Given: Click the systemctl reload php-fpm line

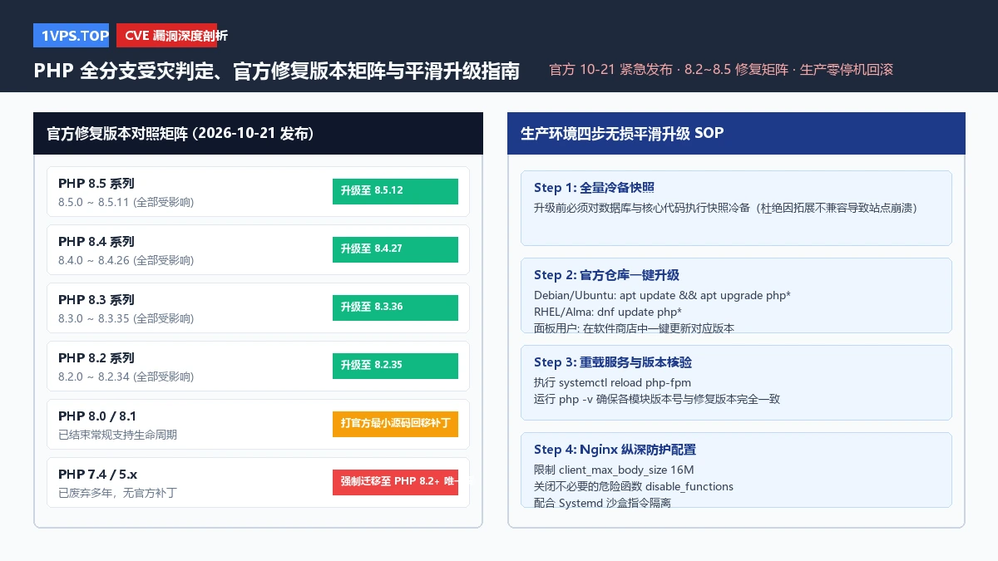Looking at the screenshot, I should pyautogui.click(x=612, y=382).
